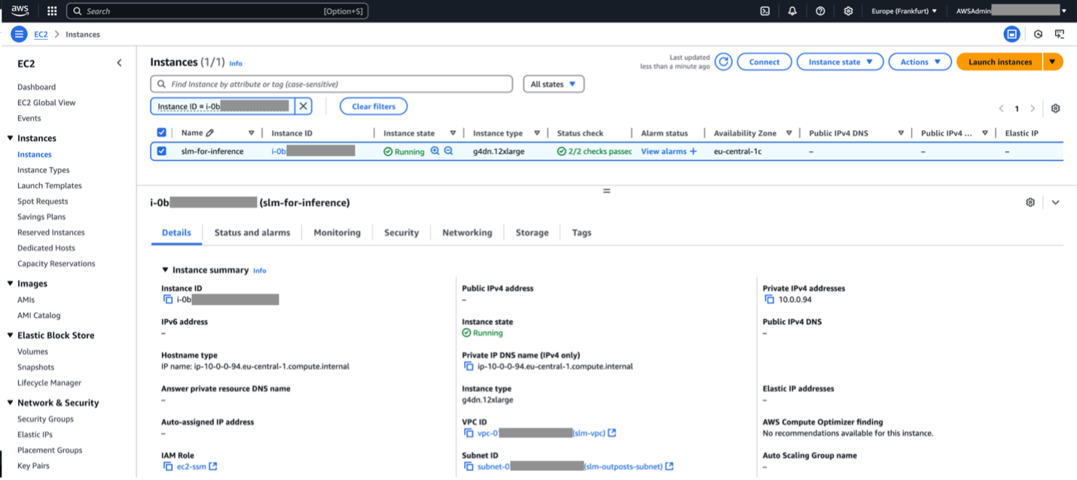Open the Security tab
The width and height of the screenshot is (1077, 480).
[401, 232]
